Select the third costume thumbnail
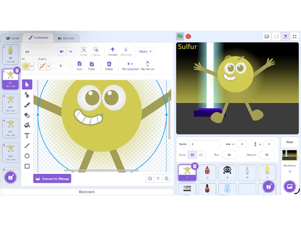The image size is (301, 226). [x=10, y=104]
